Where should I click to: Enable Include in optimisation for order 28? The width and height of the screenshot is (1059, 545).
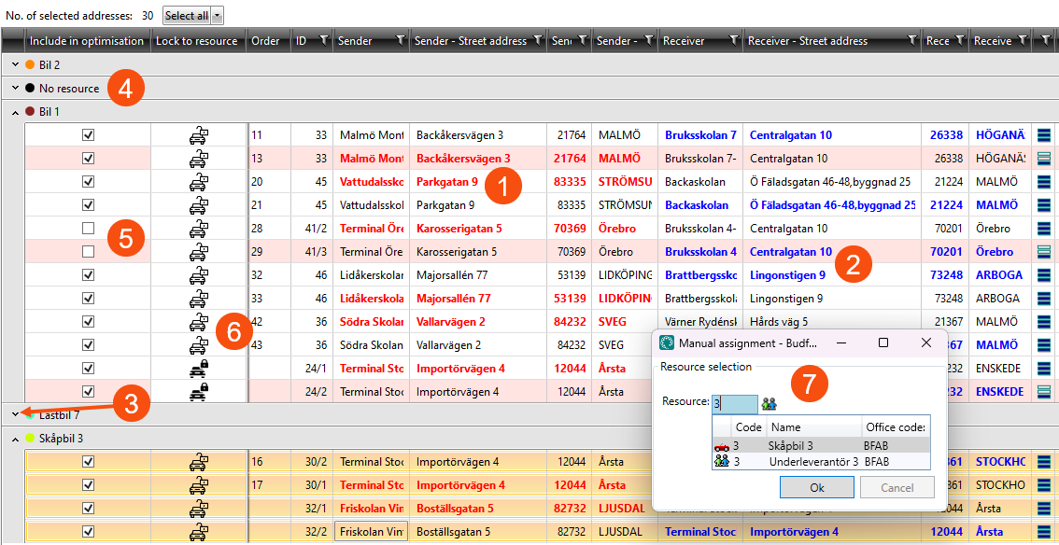[x=89, y=229]
